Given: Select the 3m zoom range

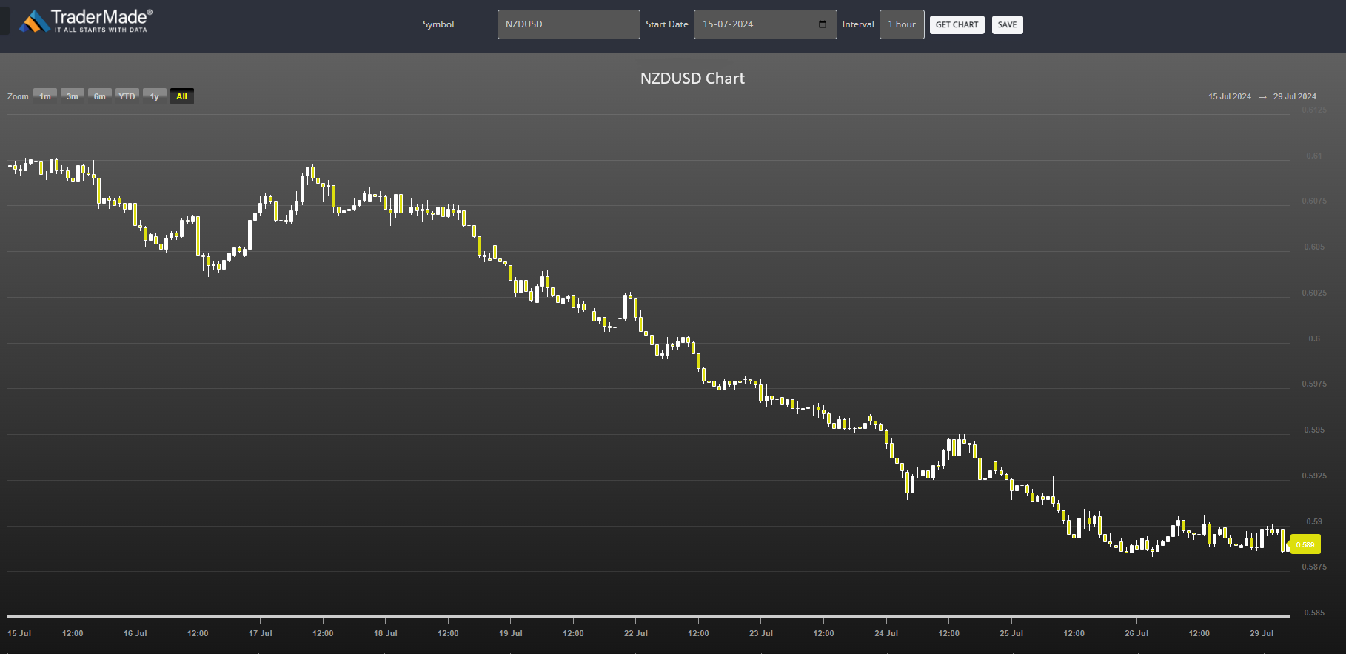Looking at the screenshot, I should click(73, 96).
